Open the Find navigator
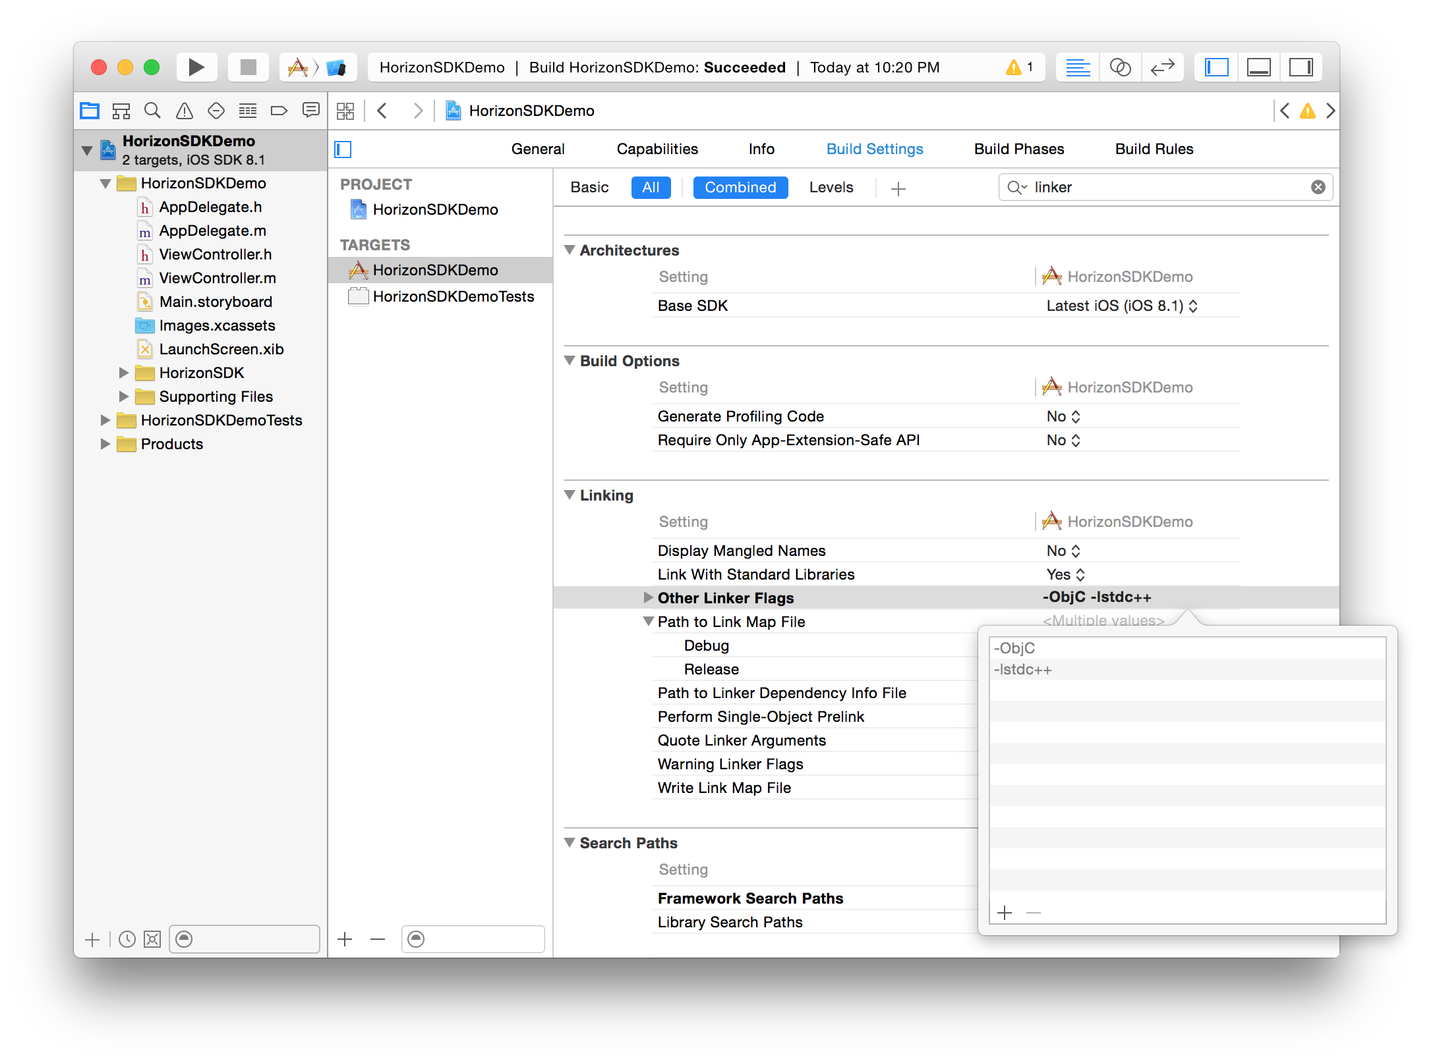Image resolution: width=1437 pixels, height=1063 pixels. click(x=153, y=111)
